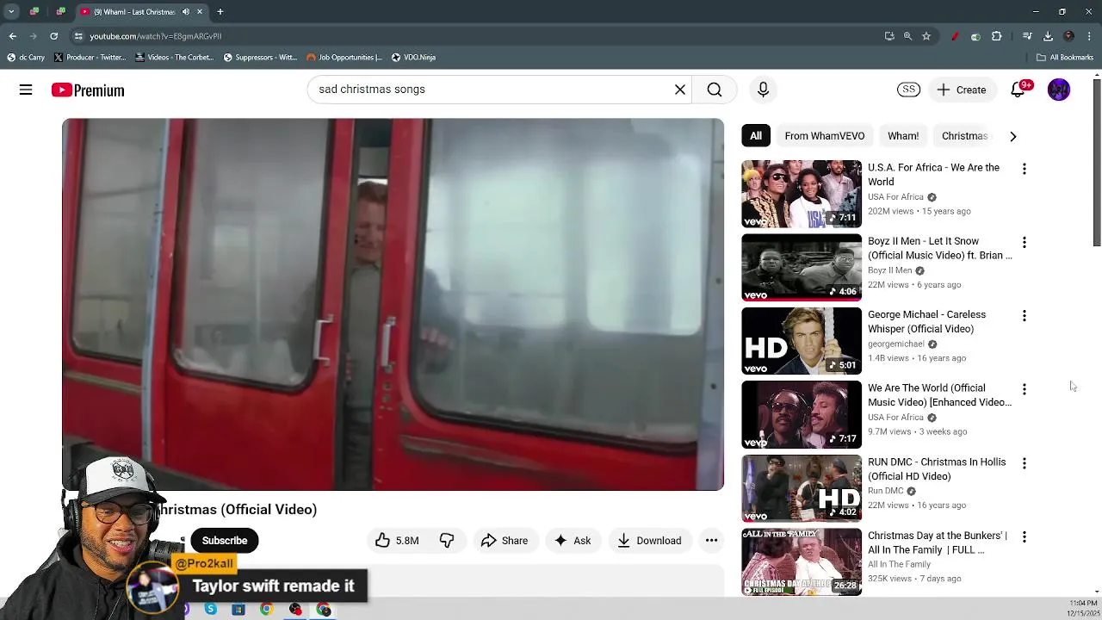
Task: Reload the page in browser toolbar
Action: (53, 36)
